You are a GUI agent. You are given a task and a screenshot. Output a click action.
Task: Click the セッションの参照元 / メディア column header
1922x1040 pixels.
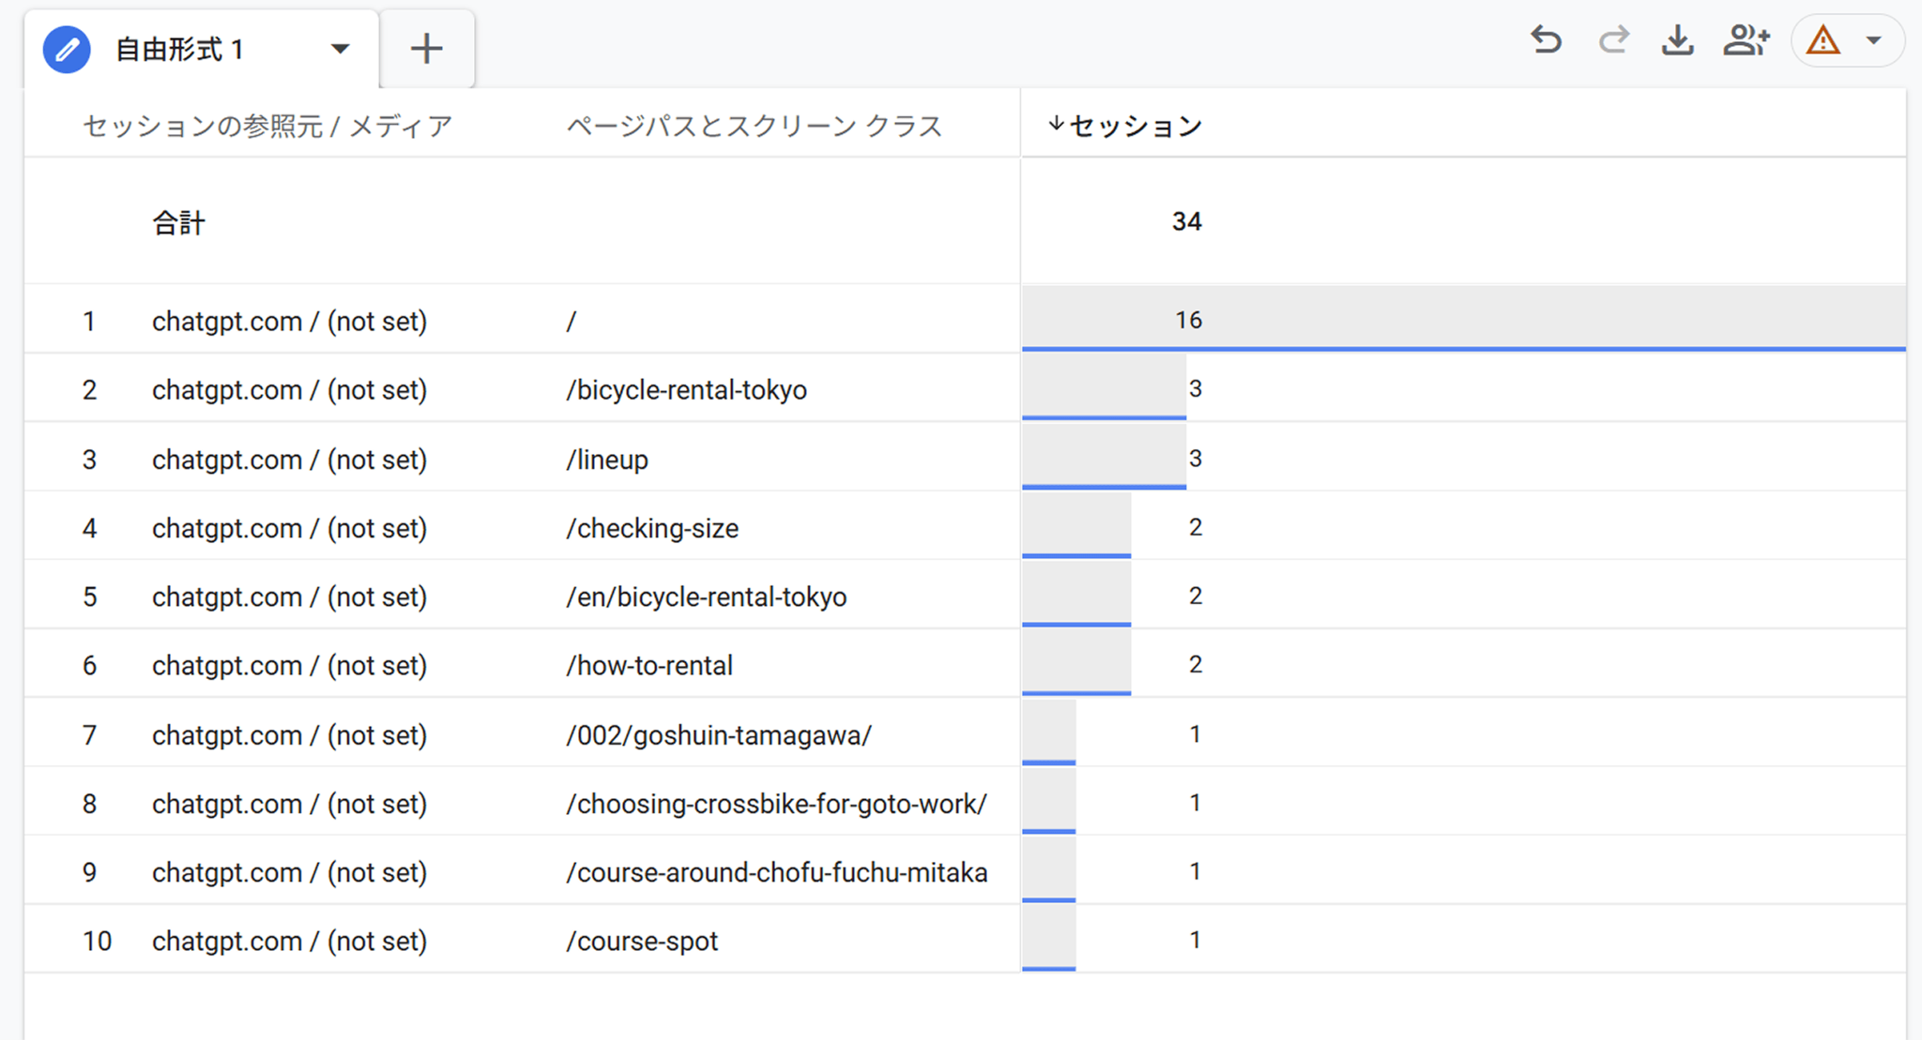(x=266, y=125)
